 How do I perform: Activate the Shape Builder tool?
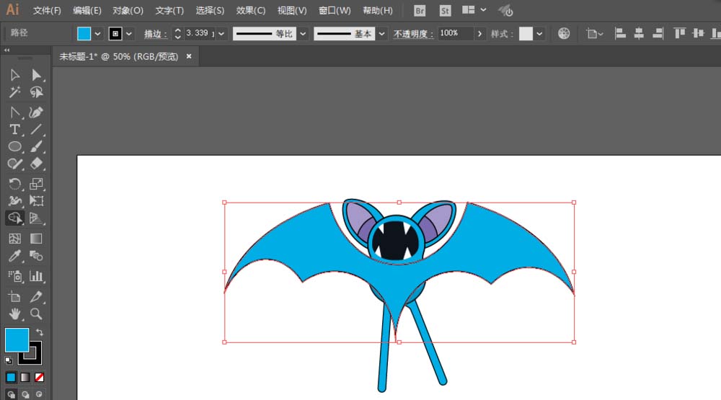click(14, 218)
